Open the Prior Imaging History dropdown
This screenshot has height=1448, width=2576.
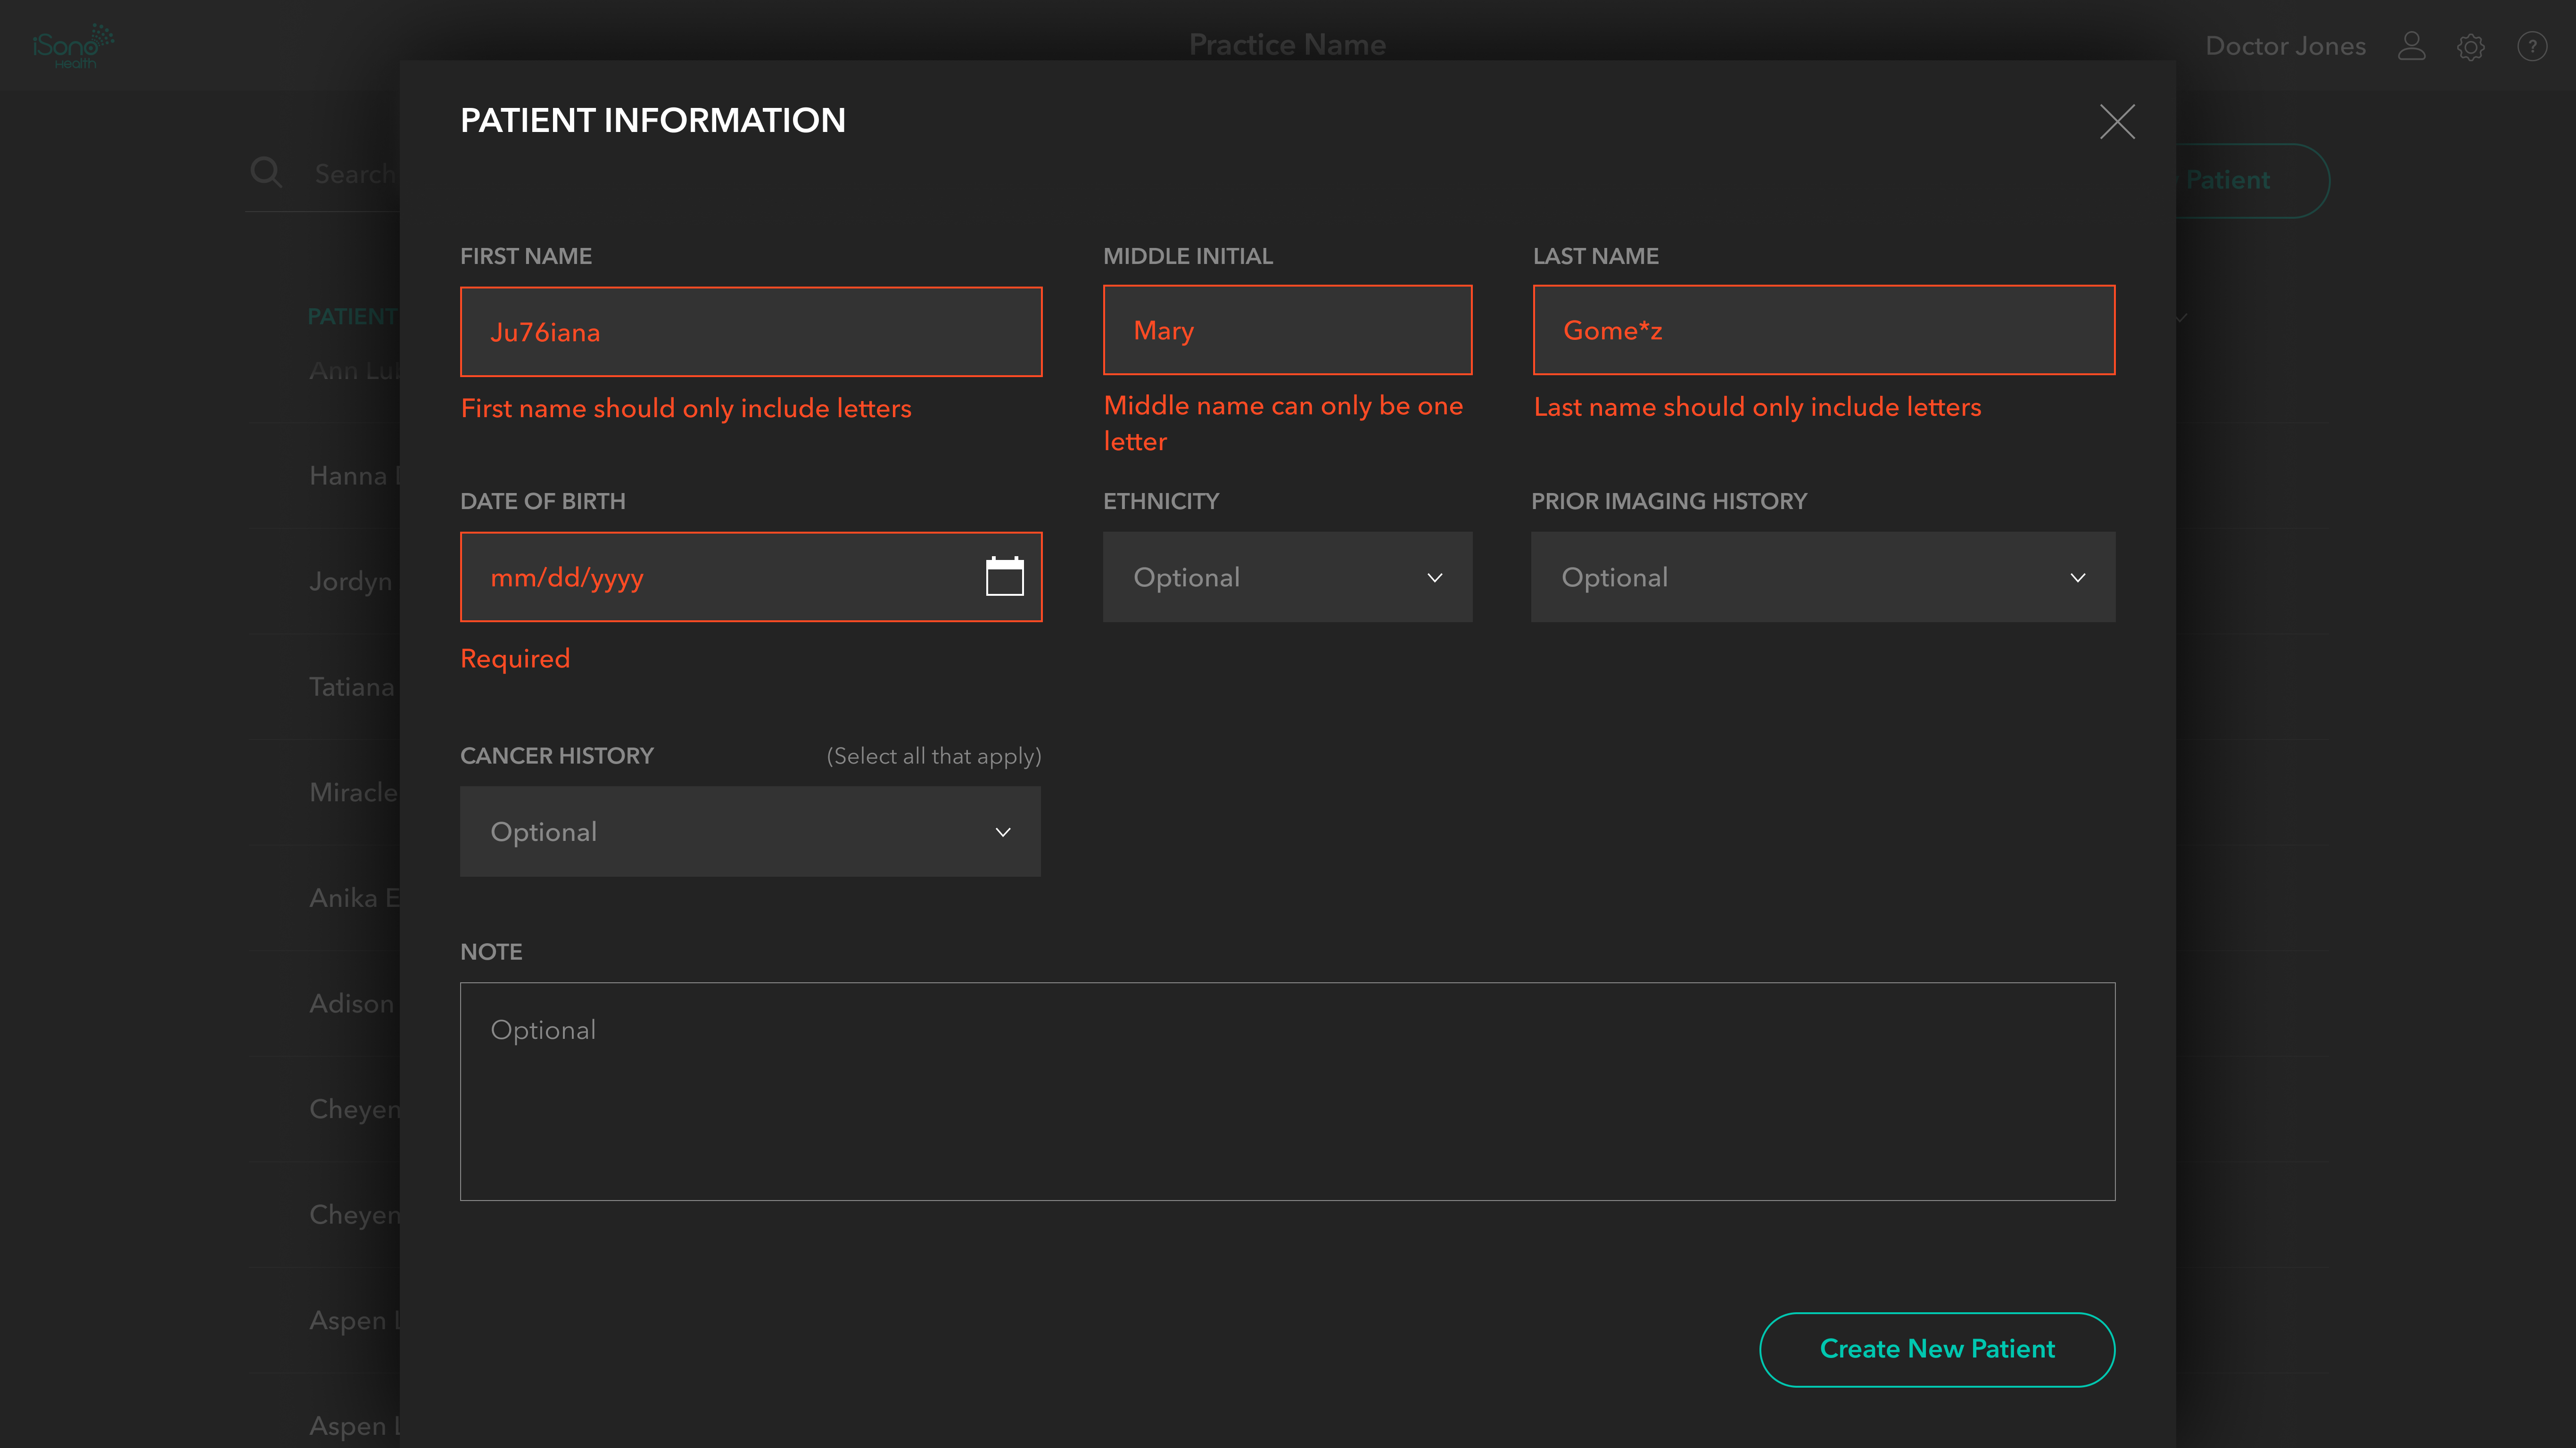pos(1822,577)
